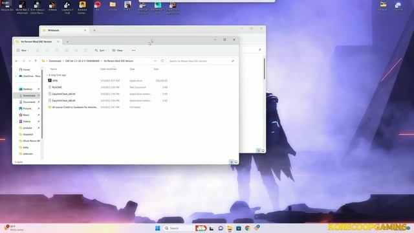
Task: Click the Rename icon in Explorer toolbar
Action: [66, 50]
